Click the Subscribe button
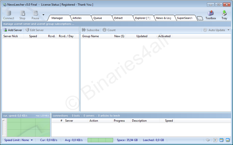Screen dimensions: 233x145 coord(91,30)
